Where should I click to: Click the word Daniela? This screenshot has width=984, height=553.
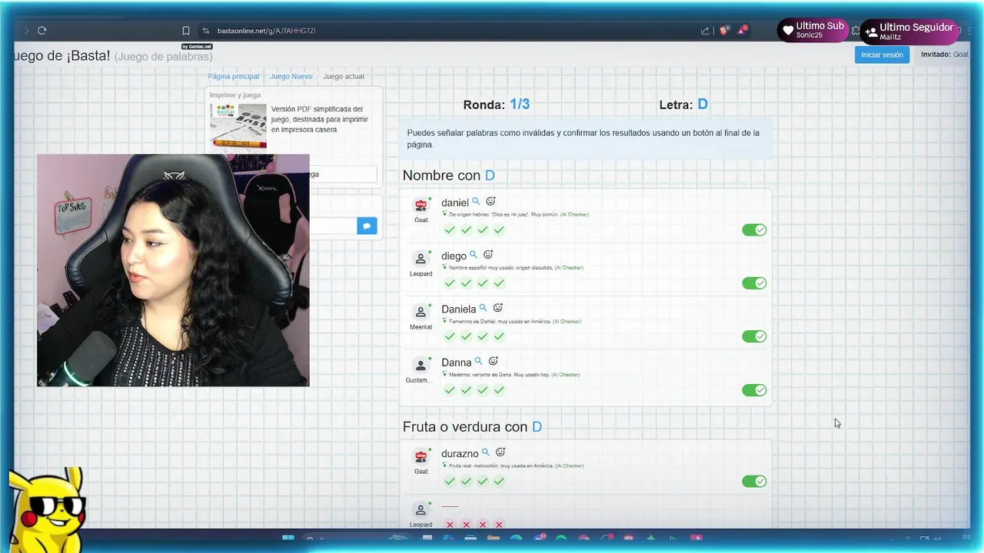point(459,309)
